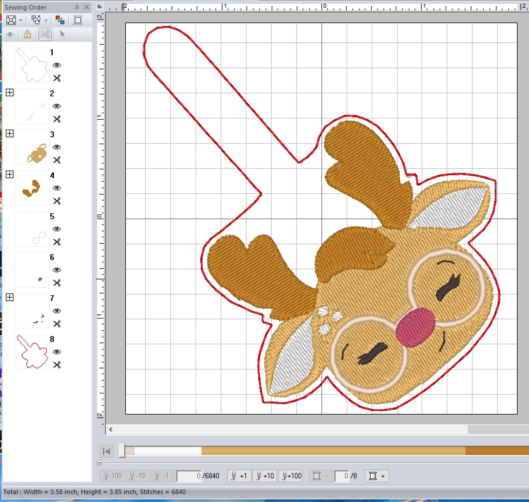
Task: Toggle visibility of sewing order item 4
Action: [57, 188]
